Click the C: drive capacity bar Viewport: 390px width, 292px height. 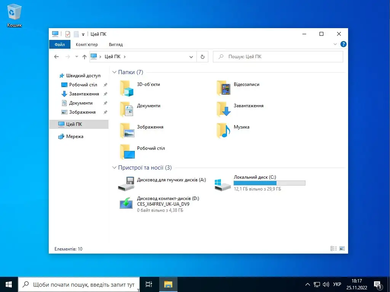tap(269, 183)
